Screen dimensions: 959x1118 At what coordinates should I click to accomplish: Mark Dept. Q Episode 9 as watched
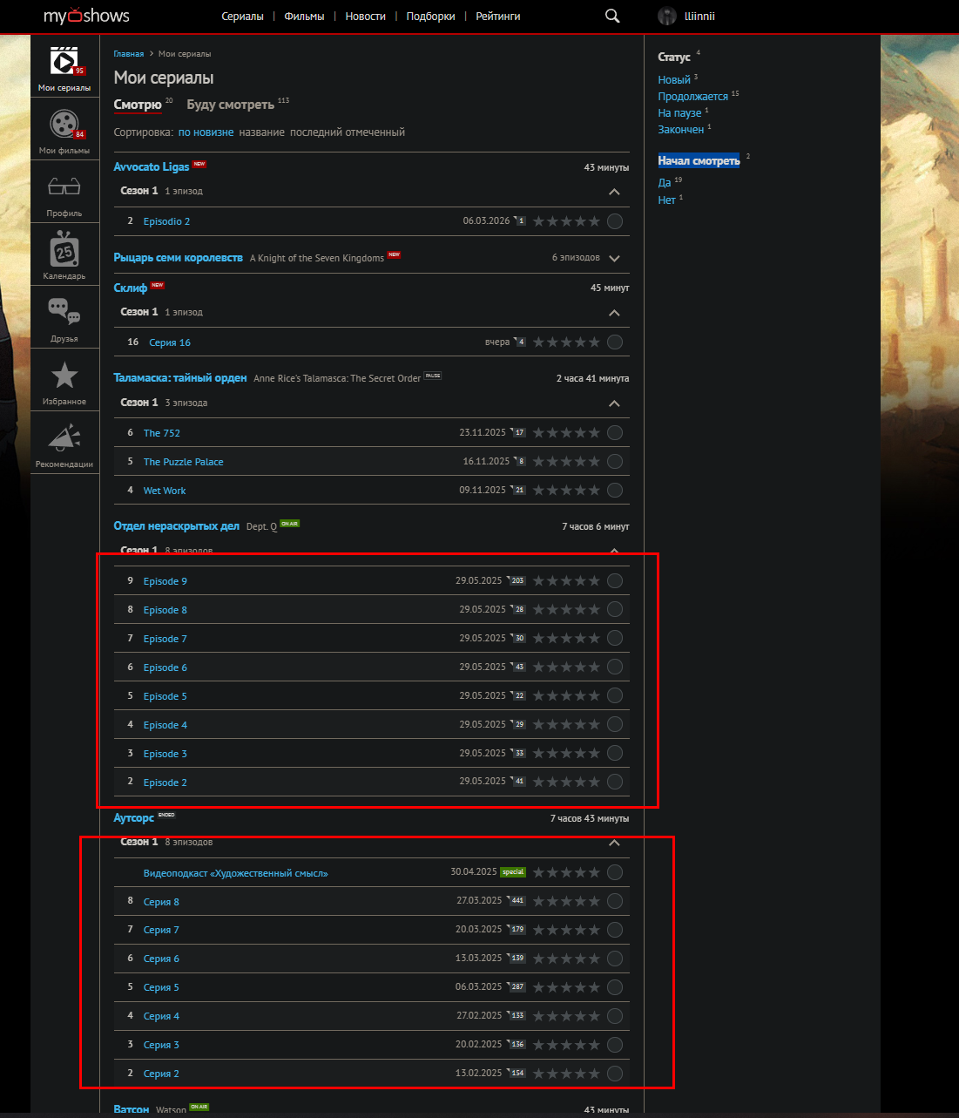coord(615,581)
